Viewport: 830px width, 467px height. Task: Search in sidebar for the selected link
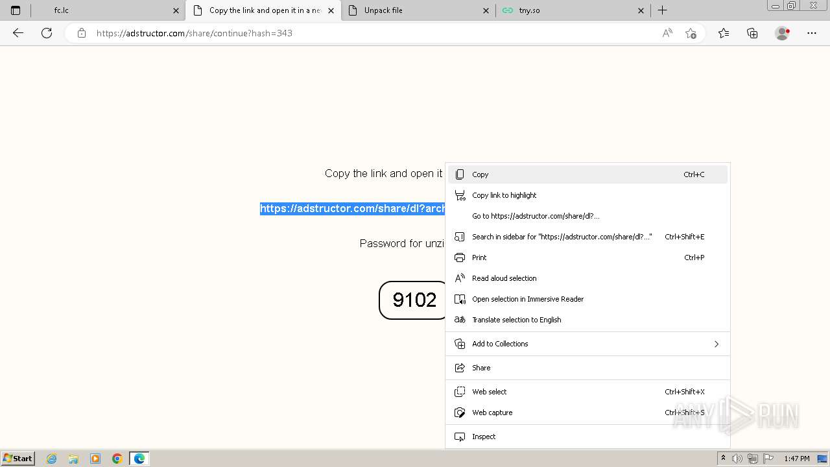[x=587, y=237]
